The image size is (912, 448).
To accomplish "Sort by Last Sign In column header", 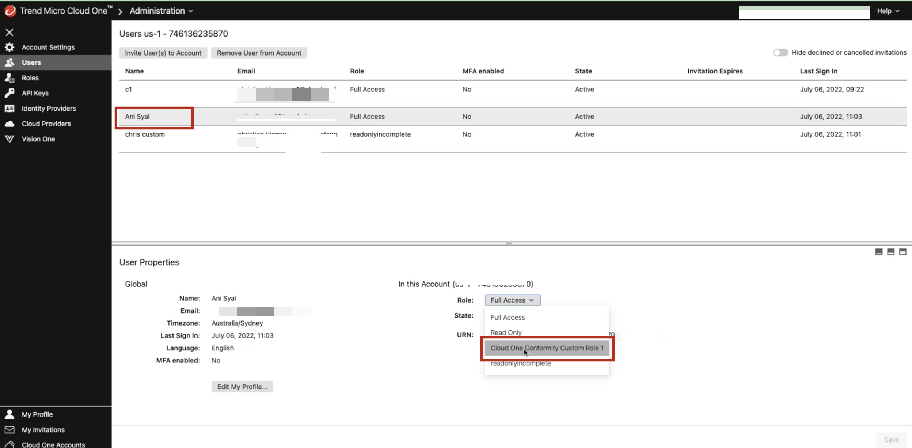I will [x=818, y=71].
